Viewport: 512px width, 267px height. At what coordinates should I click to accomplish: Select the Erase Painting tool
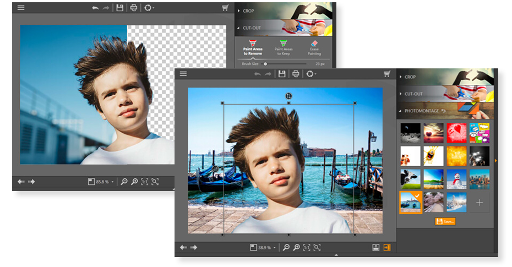(x=314, y=48)
